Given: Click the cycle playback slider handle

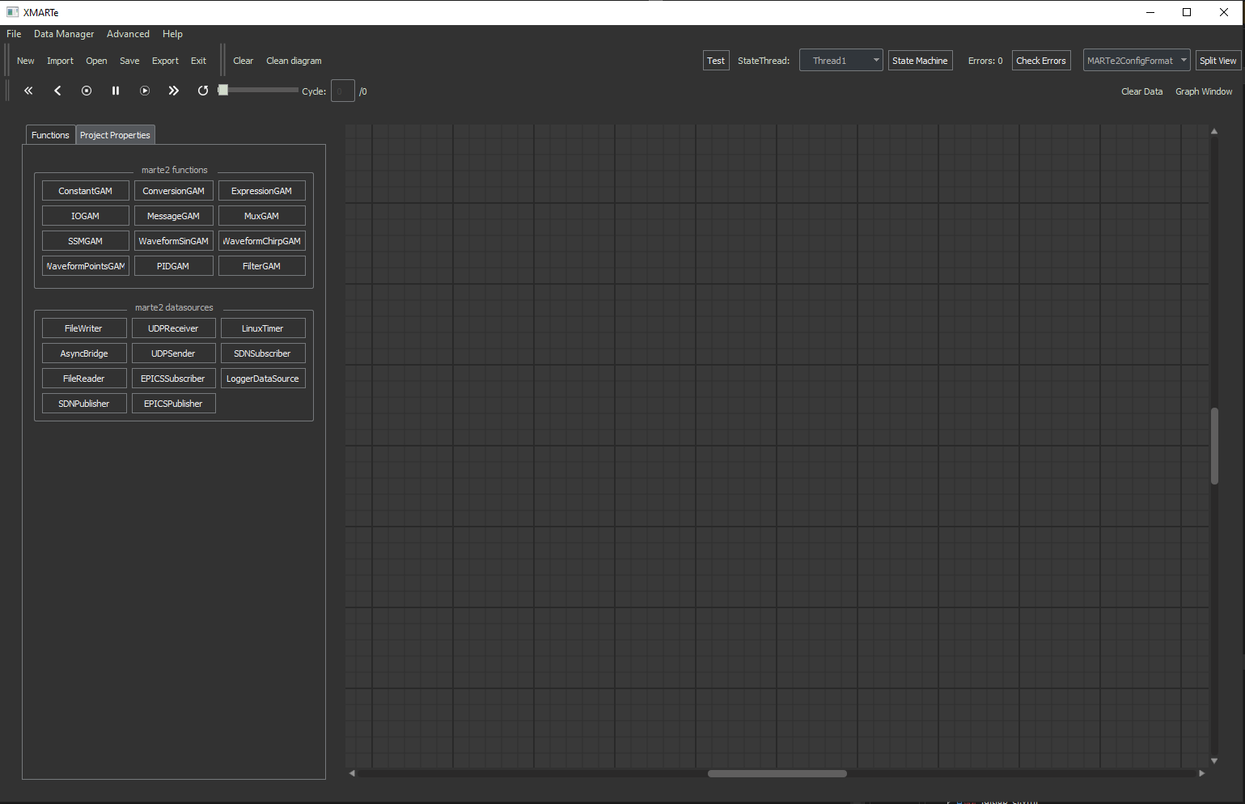Looking at the screenshot, I should point(223,91).
